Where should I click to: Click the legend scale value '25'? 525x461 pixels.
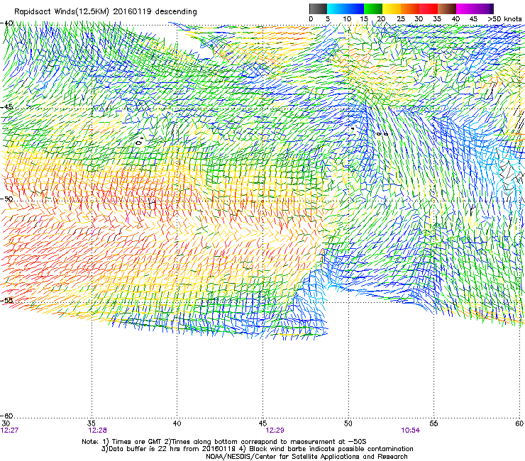(x=401, y=19)
